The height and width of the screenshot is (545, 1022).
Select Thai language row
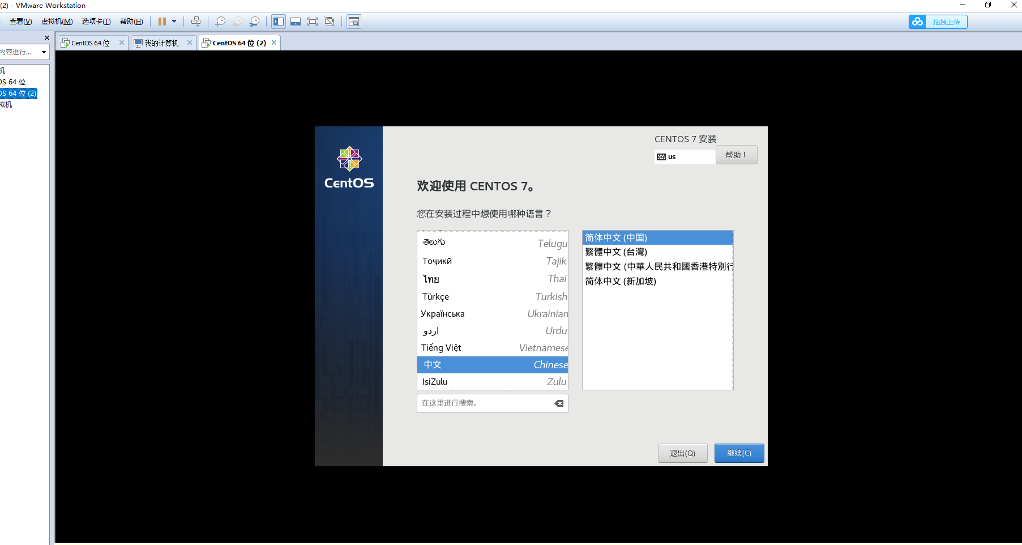point(493,279)
